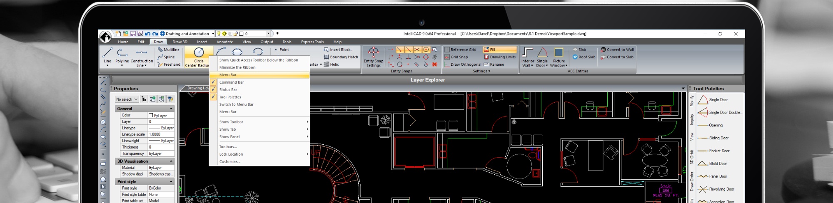Click Minimize the Ribbon
Image resolution: width=833 pixels, height=203 pixels.
tap(259, 67)
